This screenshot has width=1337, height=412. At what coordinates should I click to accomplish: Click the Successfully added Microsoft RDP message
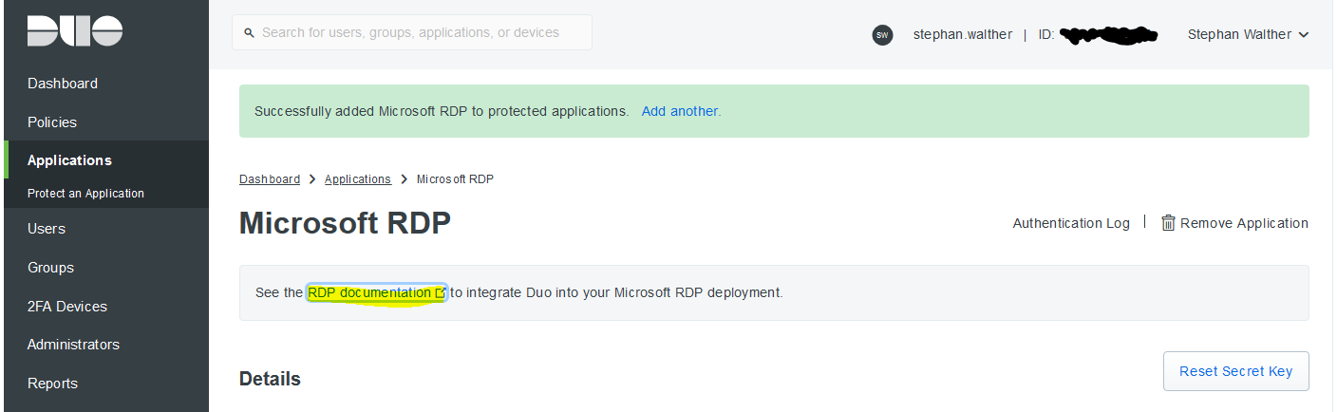[442, 111]
